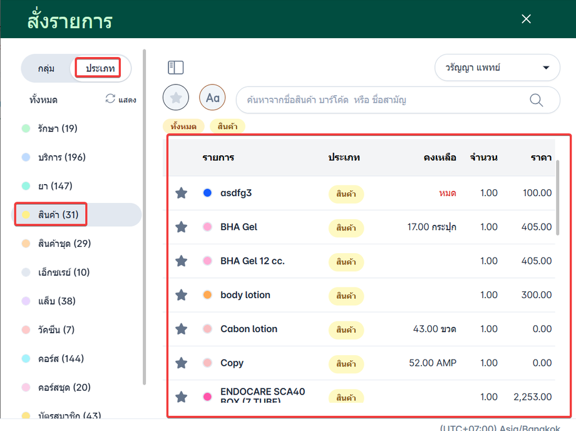Click the panel layout icon above favorites

[x=175, y=68]
